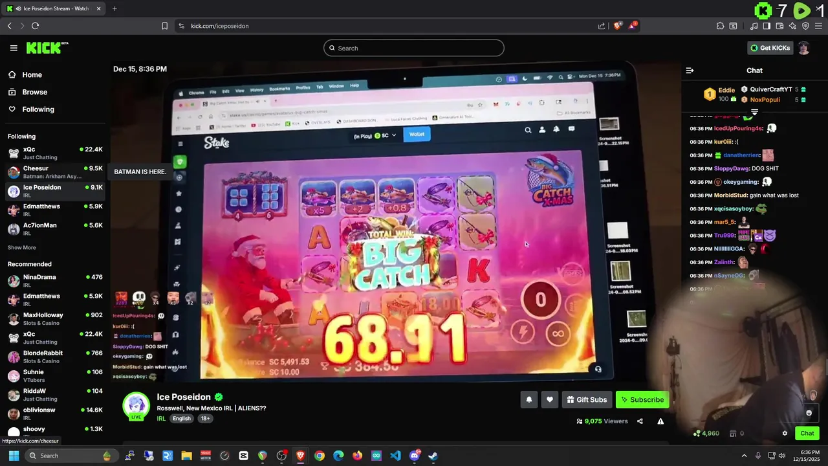Viewport: 828px width, 466px height.
Task: Click the Get KICKs button
Action: [x=770, y=48]
